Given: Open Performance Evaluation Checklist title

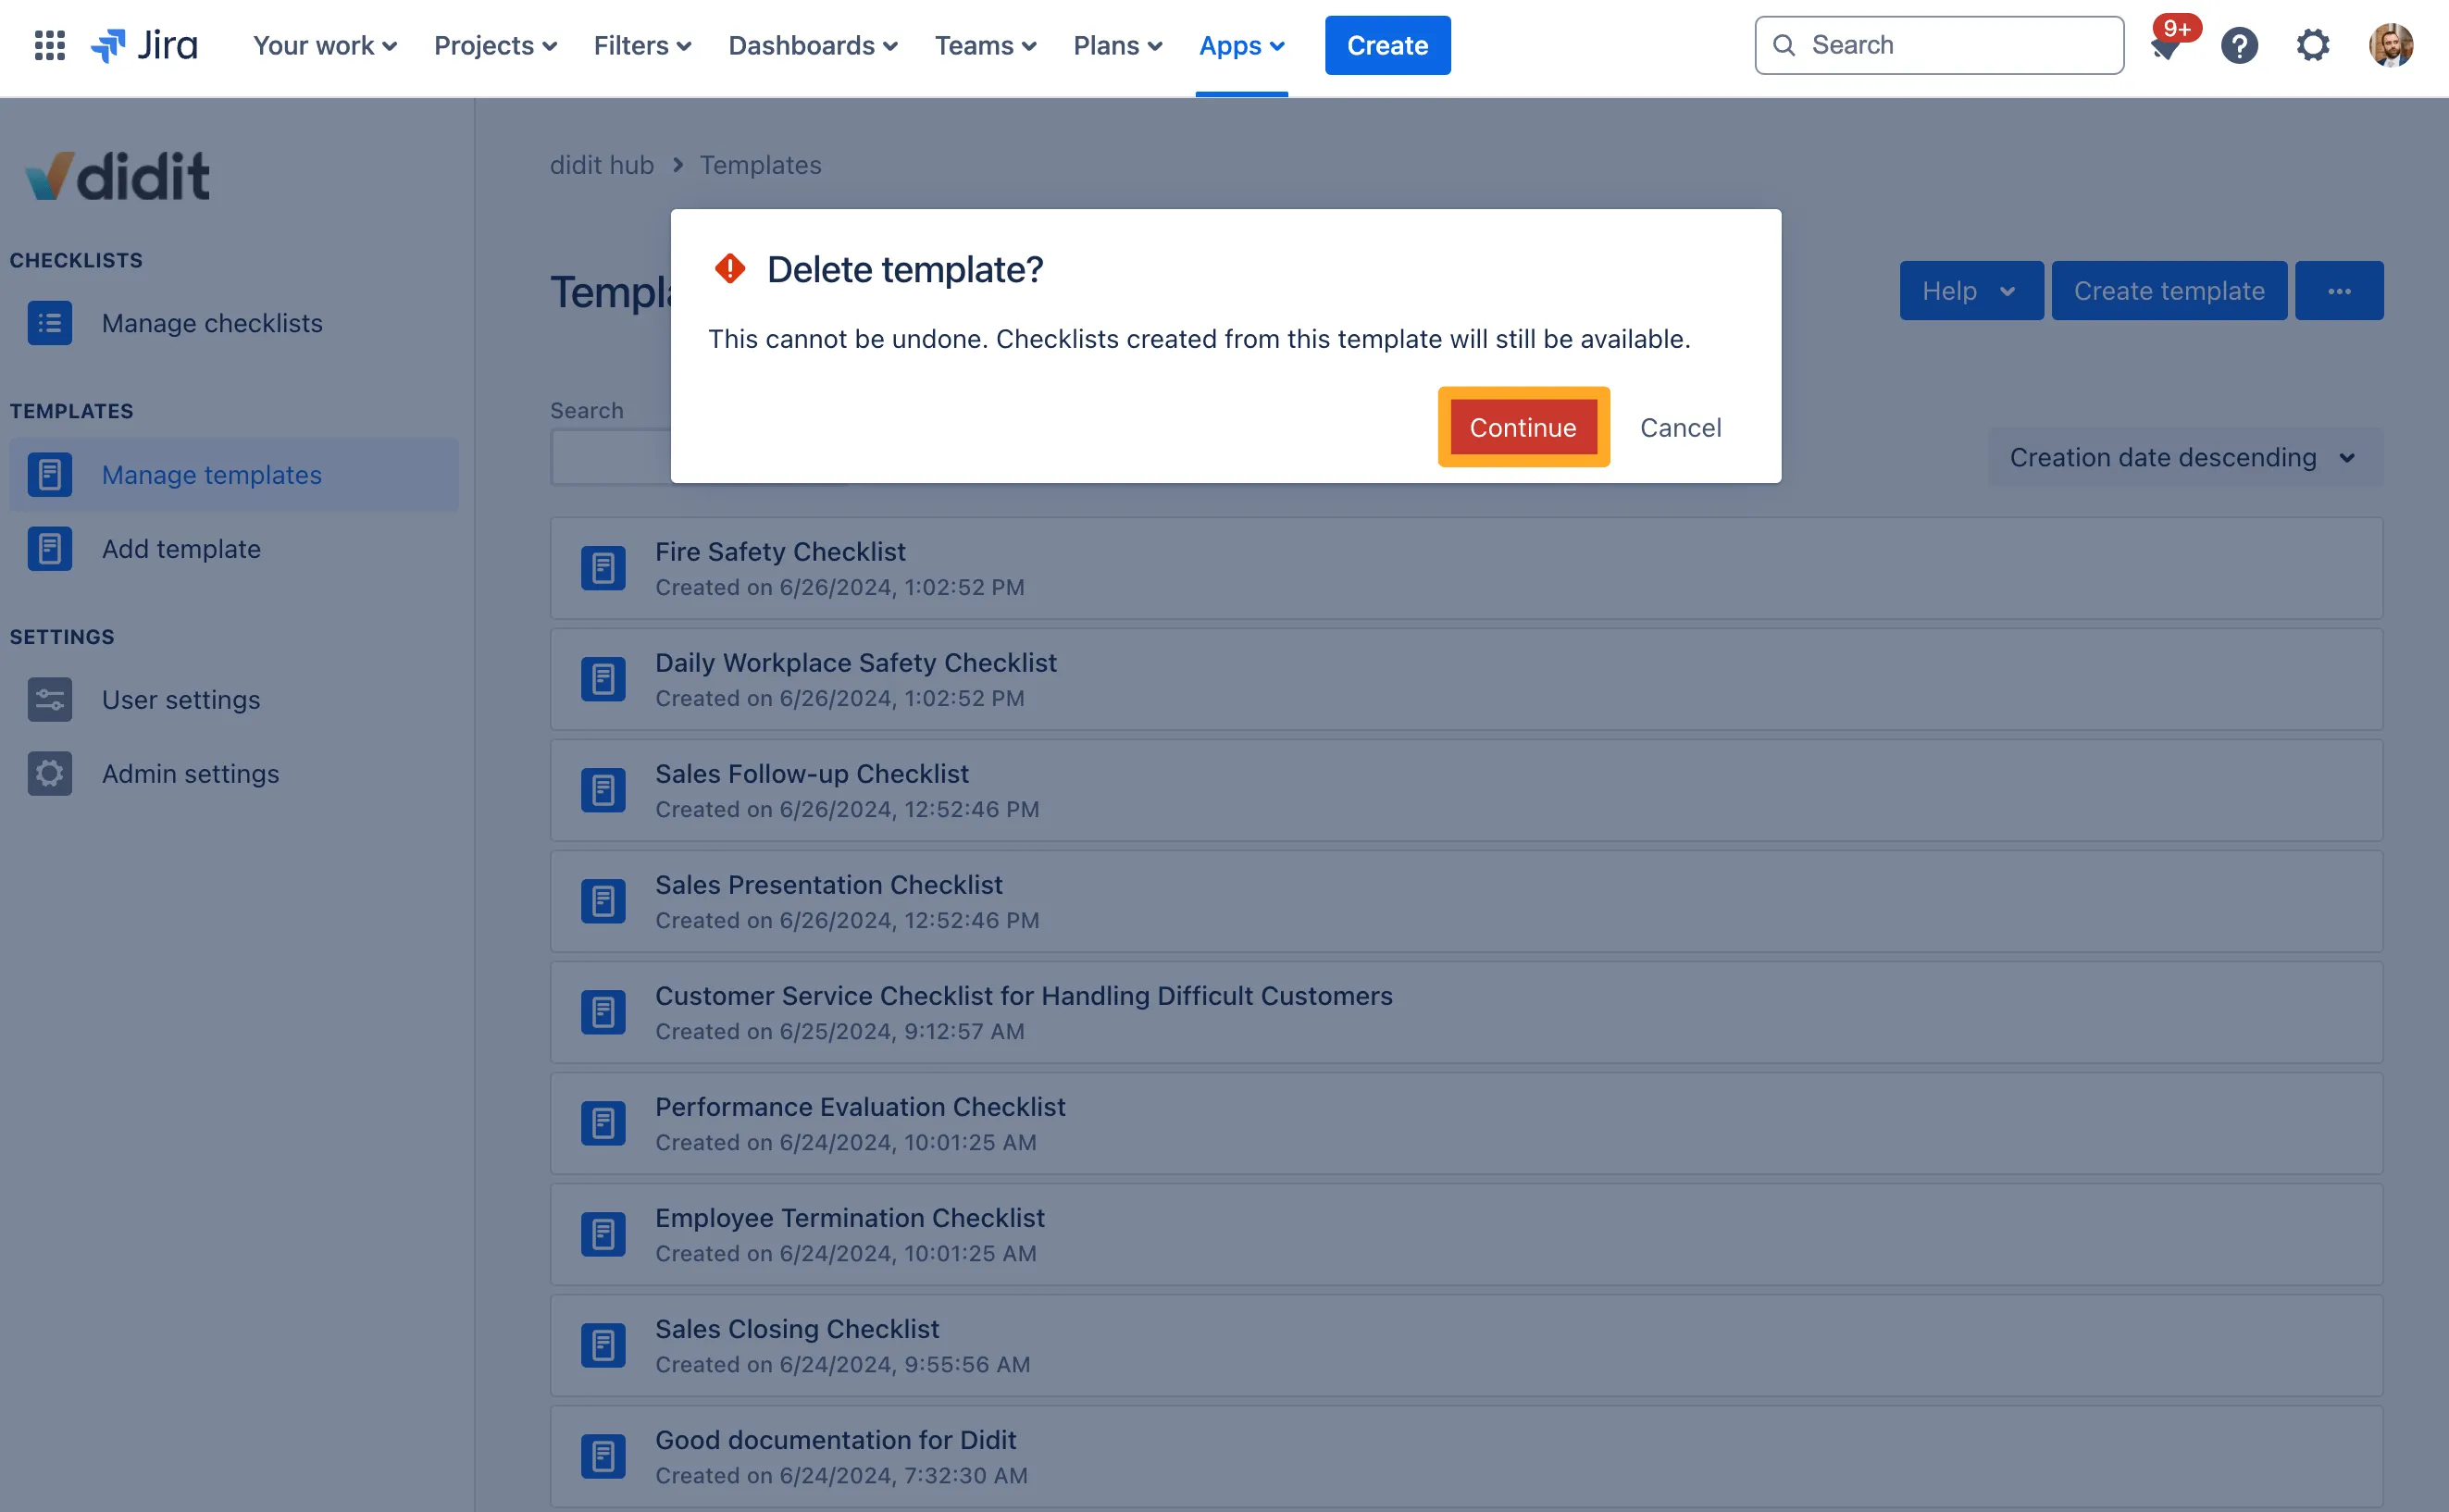Looking at the screenshot, I should (x=860, y=1106).
